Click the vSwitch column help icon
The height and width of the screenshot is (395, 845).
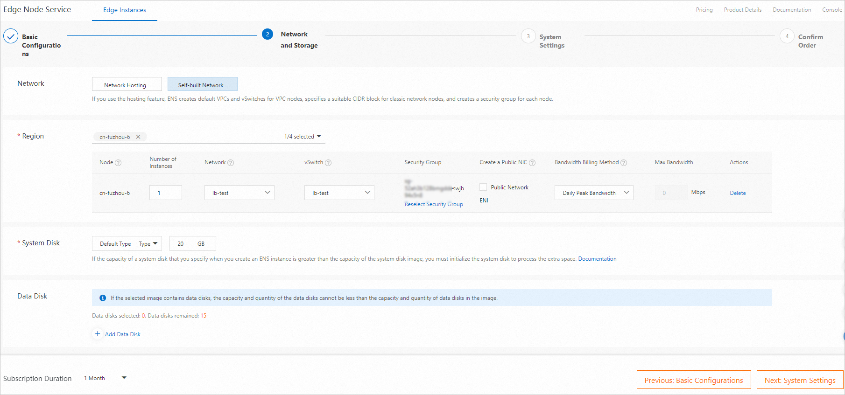pyautogui.click(x=328, y=163)
